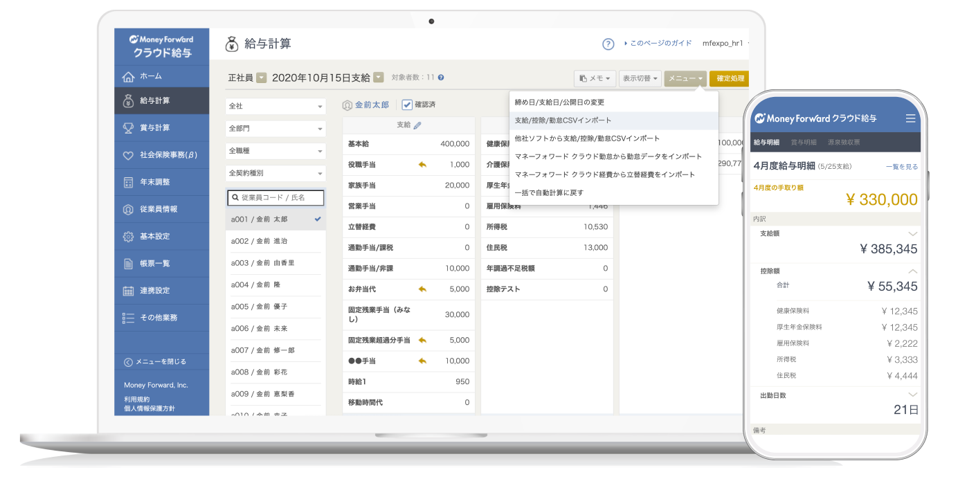Screen dimensions: 958x488
Task: Open 連携設定 calendar icon
Action: (x=128, y=291)
